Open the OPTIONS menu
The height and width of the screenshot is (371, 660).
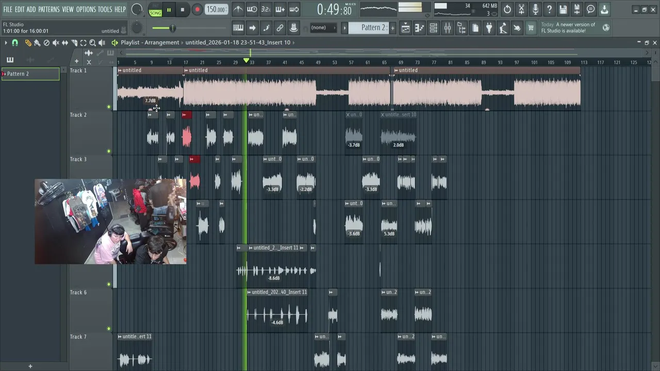(86, 9)
